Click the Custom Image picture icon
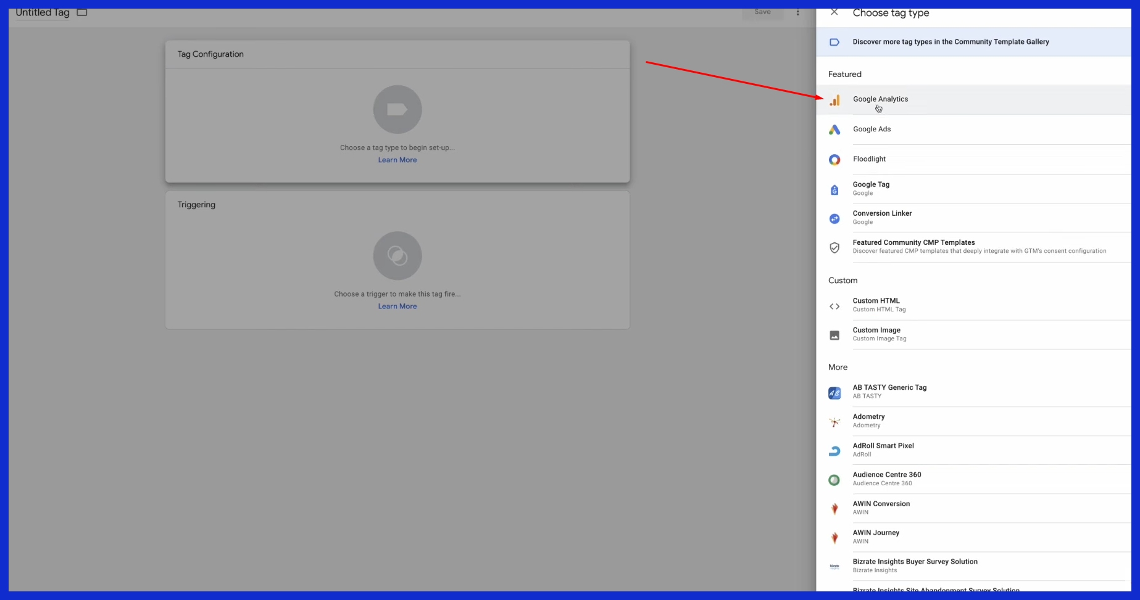 (834, 335)
